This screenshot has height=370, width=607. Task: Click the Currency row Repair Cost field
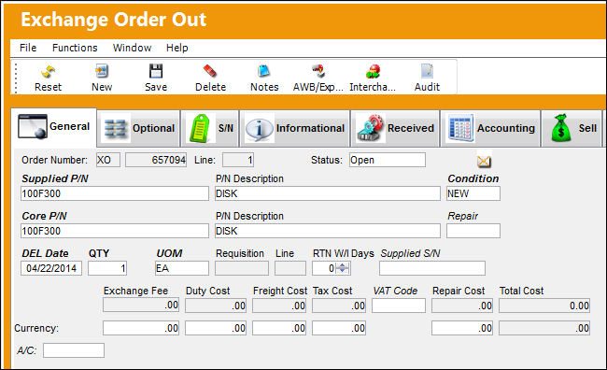(x=462, y=328)
